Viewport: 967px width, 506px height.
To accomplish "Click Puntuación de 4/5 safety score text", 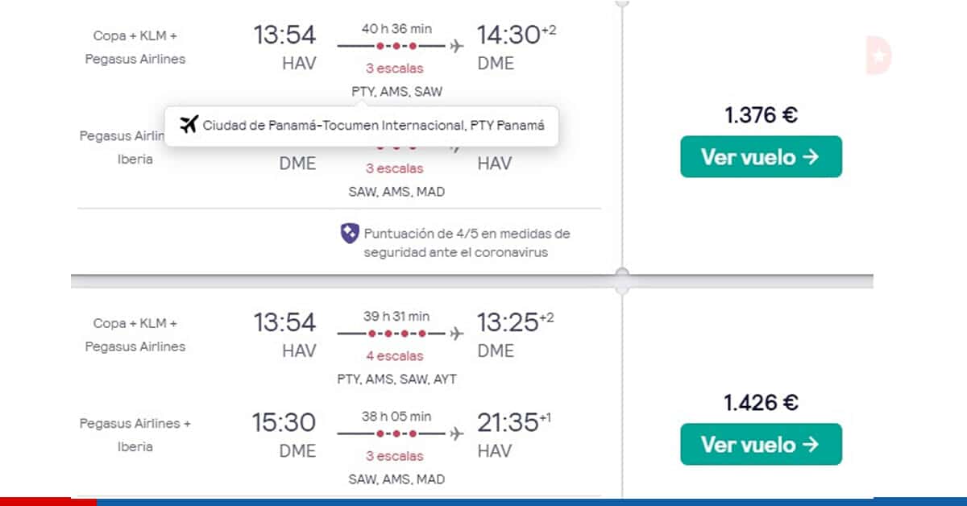I will 467,243.
